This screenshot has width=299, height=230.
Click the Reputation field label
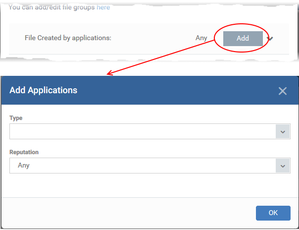(24, 152)
